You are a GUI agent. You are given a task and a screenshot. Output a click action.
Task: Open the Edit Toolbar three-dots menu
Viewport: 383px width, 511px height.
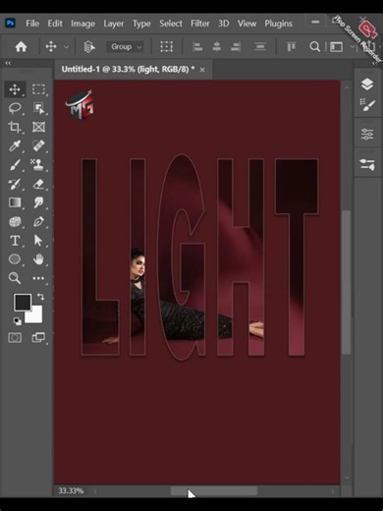click(38, 278)
